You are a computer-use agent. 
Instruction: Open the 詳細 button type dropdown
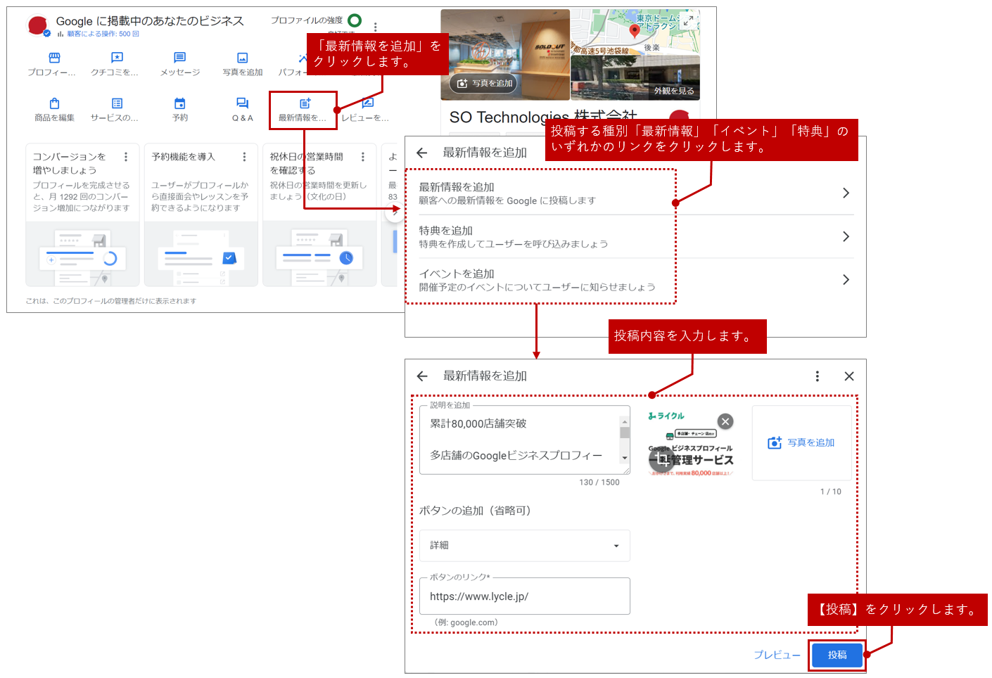[524, 546]
